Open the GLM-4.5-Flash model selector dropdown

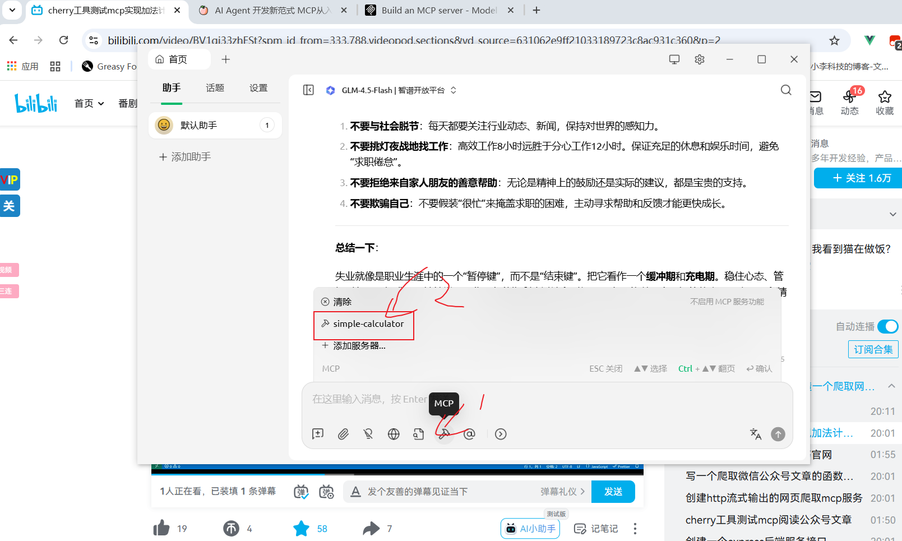point(392,90)
